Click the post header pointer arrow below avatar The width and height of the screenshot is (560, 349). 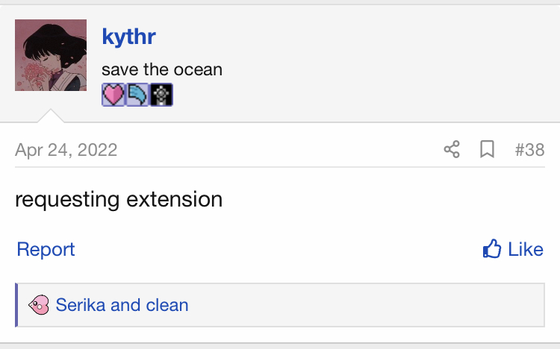51,116
